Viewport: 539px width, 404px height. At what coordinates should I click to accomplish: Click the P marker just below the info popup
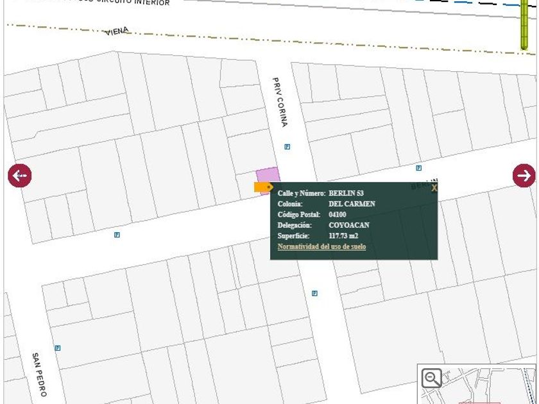point(314,293)
